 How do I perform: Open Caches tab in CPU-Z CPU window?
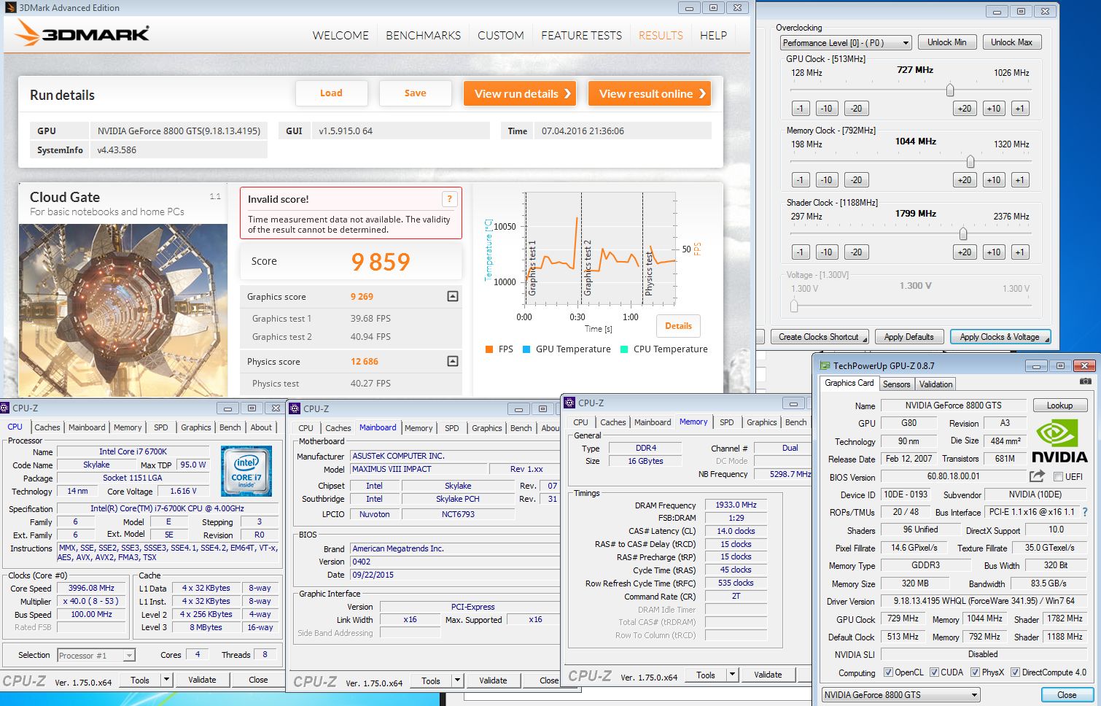(x=47, y=427)
